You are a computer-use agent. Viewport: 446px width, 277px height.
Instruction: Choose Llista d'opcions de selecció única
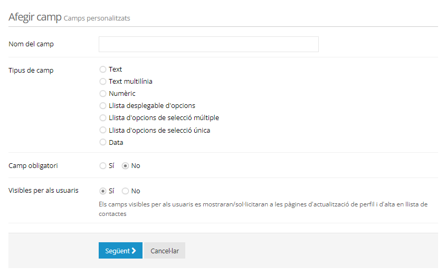[x=103, y=130]
